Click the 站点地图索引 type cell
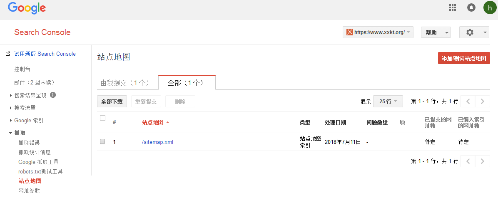498x198 pixels. 311,142
